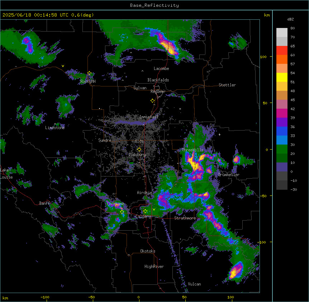This screenshot has height=302, width=309.
Task: Click the yellow diamond marker below Cochrane
Action: (122, 212)
